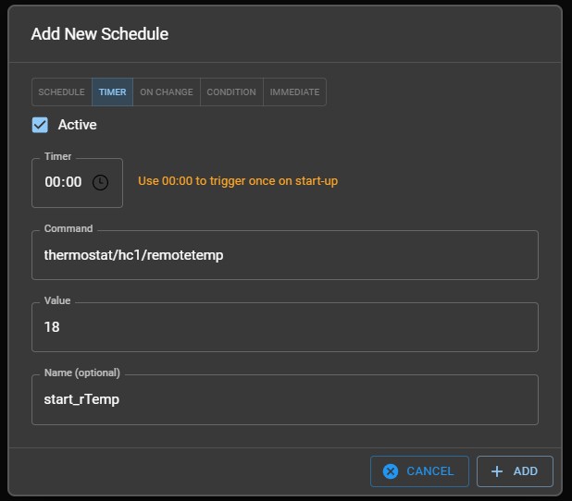
Task: Open the clock time picker icon
Action: coord(100,182)
